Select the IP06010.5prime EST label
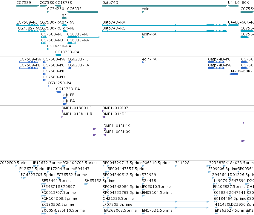 (x=156, y=187)
